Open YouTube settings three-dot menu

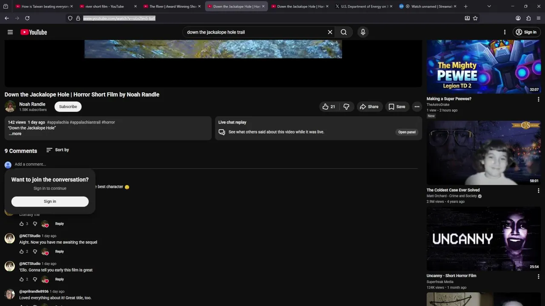[505, 32]
